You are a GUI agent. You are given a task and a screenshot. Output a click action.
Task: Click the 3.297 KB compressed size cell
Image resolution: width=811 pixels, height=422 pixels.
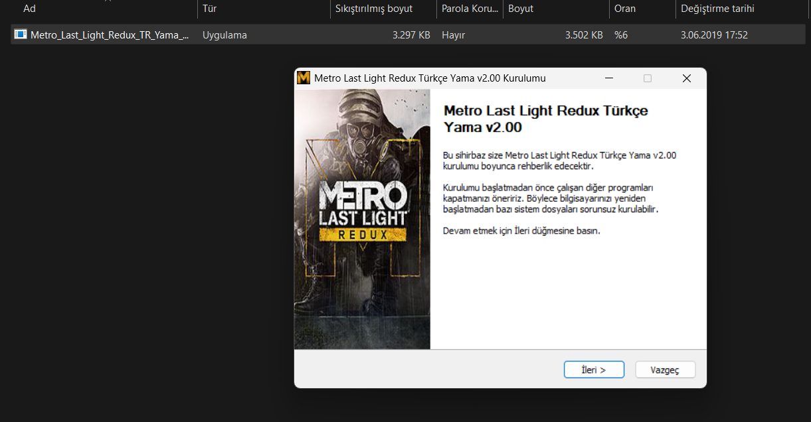(x=411, y=35)
